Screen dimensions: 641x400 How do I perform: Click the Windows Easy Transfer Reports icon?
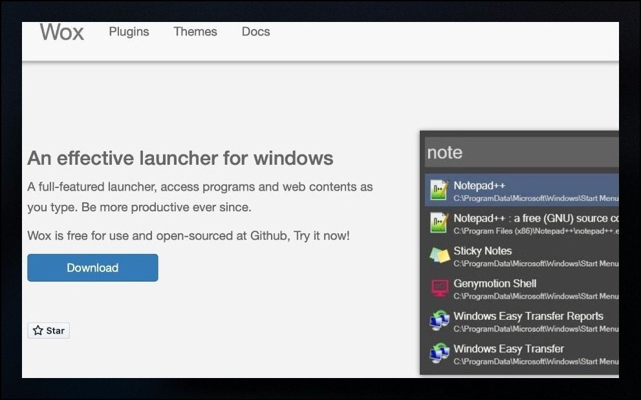439,321
